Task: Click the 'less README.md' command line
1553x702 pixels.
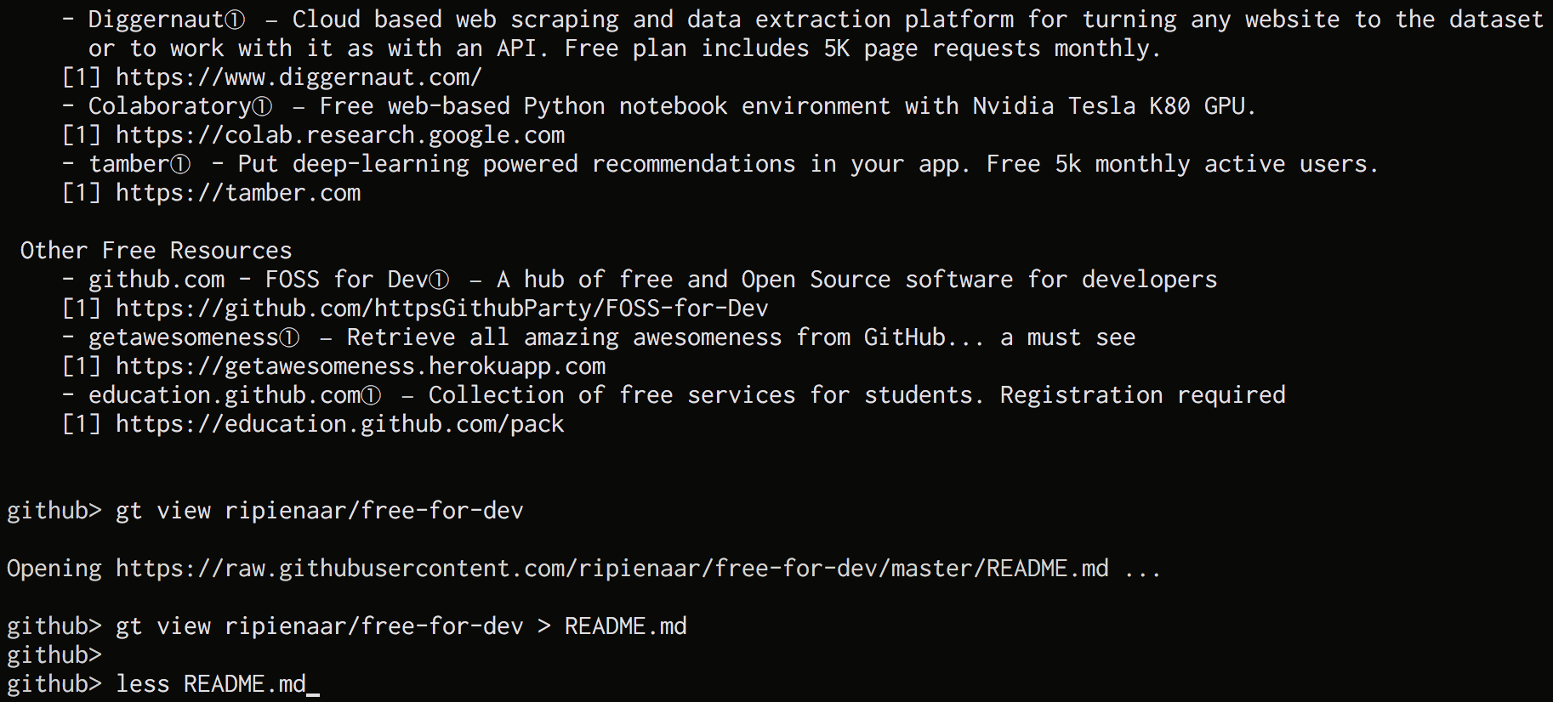Action: point(211,684)
